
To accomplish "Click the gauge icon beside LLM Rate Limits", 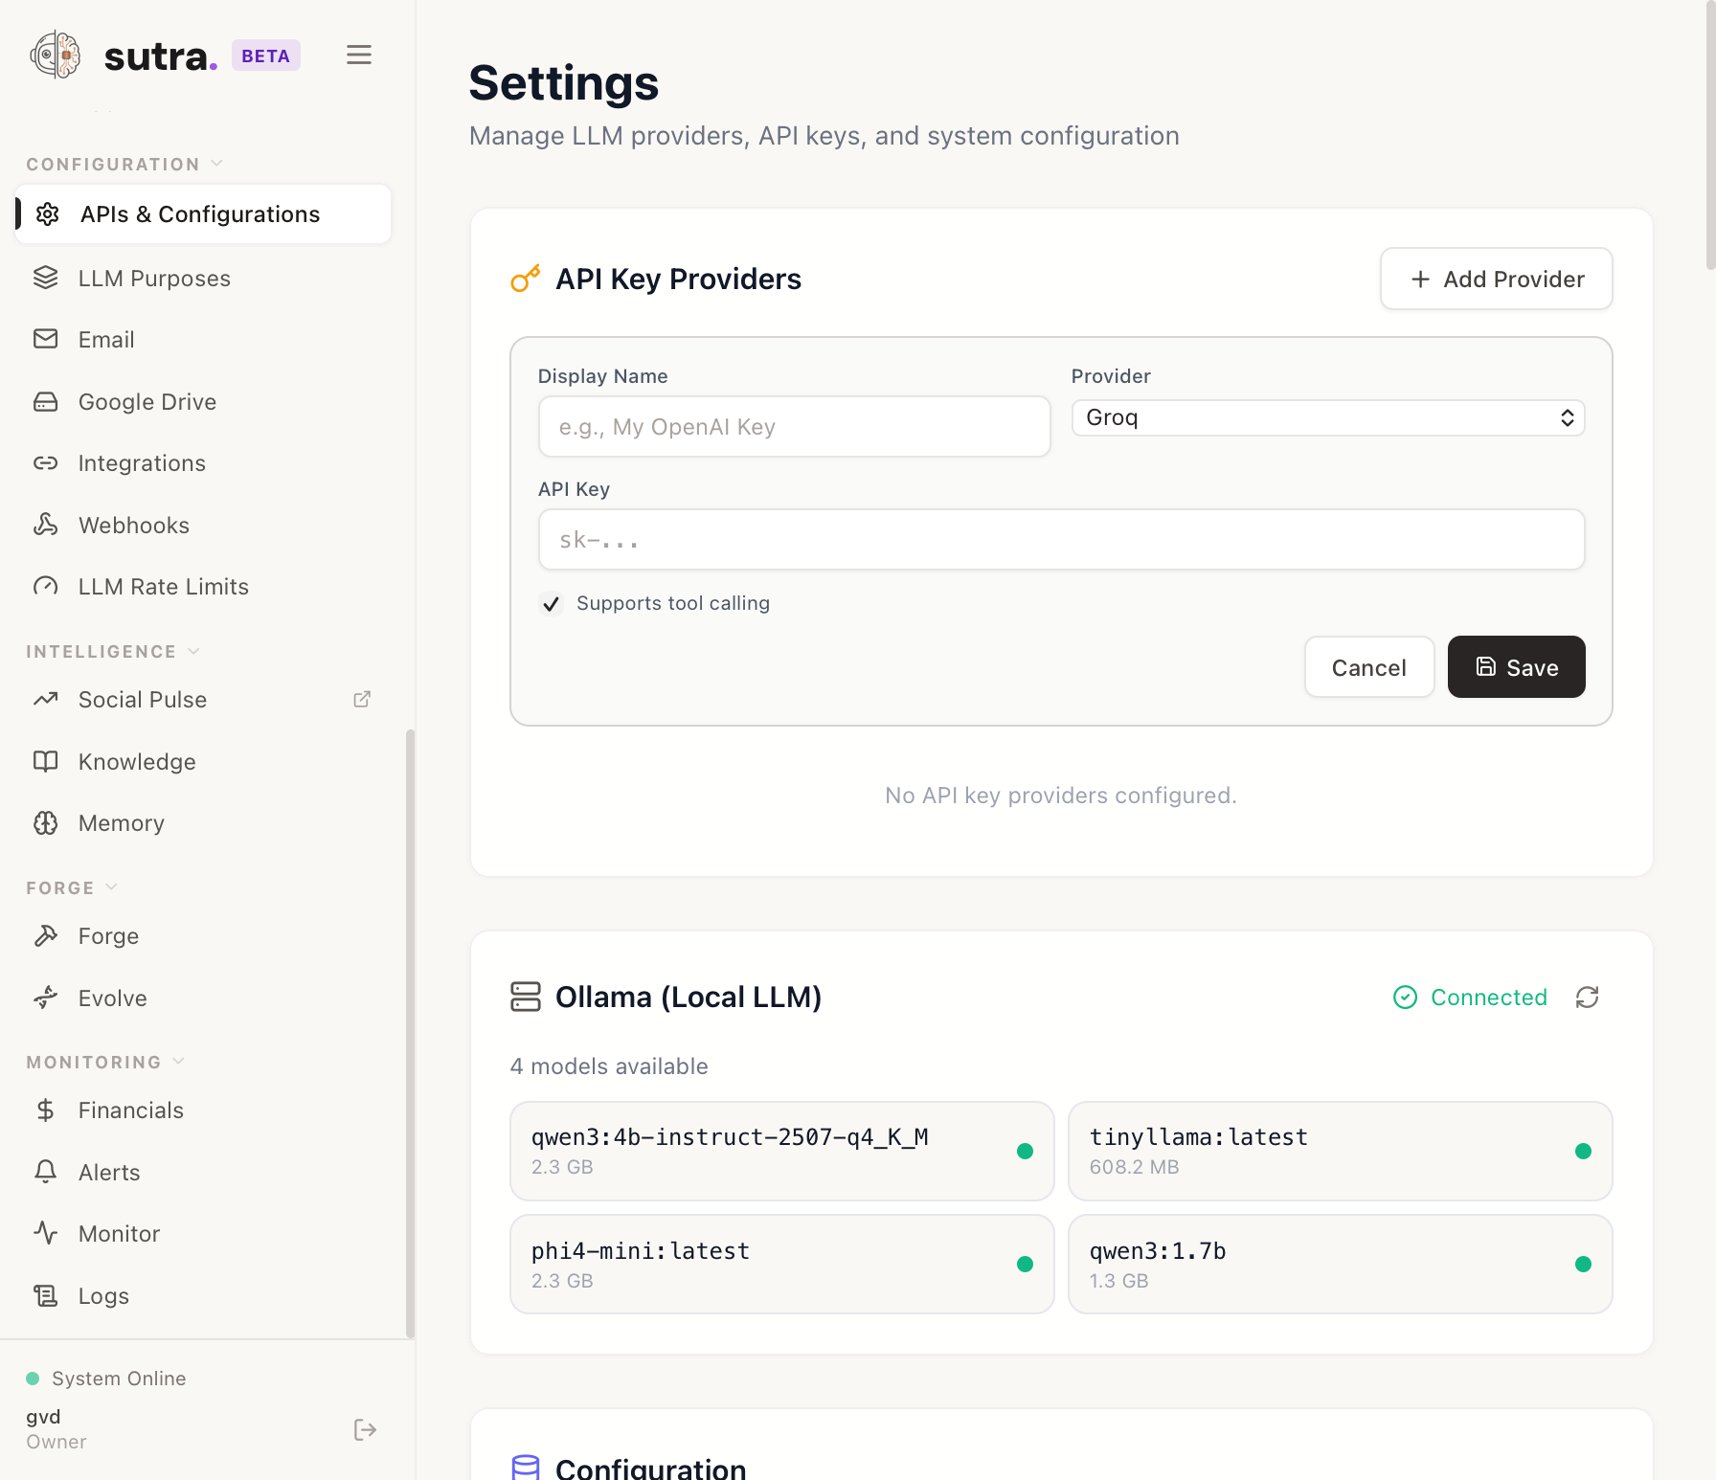I will pyautogui.click(x=46, y=586).
